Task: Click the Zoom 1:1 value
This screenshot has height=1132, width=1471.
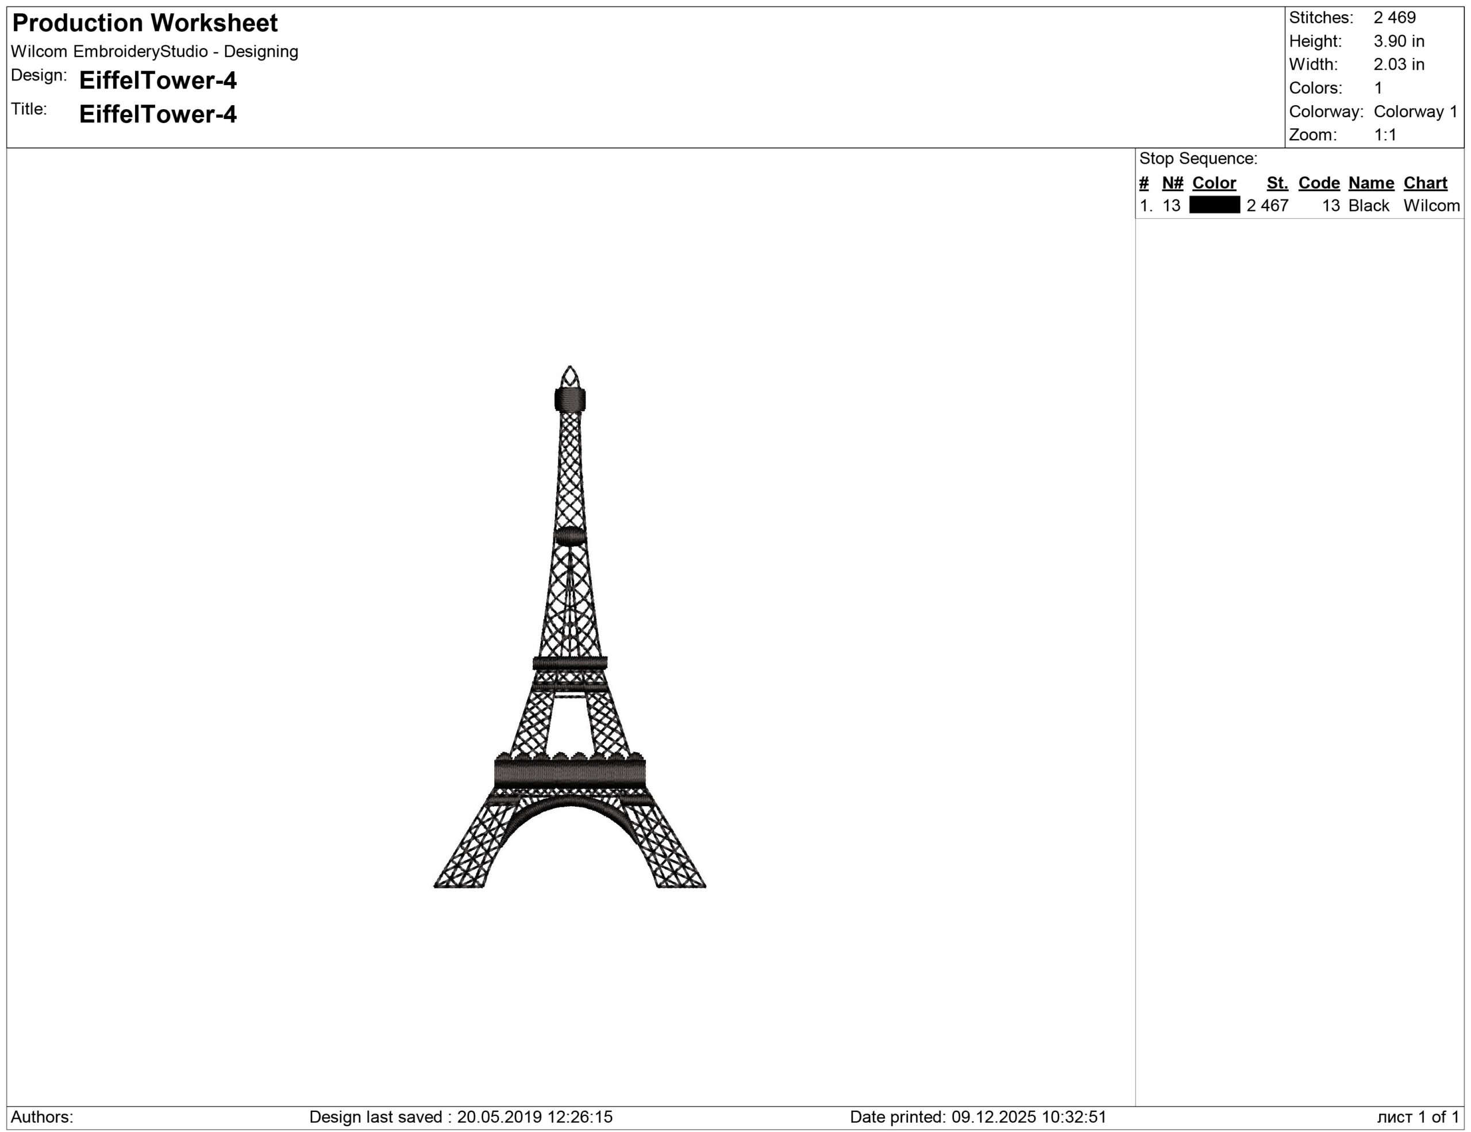Action: click(1385, 136)
